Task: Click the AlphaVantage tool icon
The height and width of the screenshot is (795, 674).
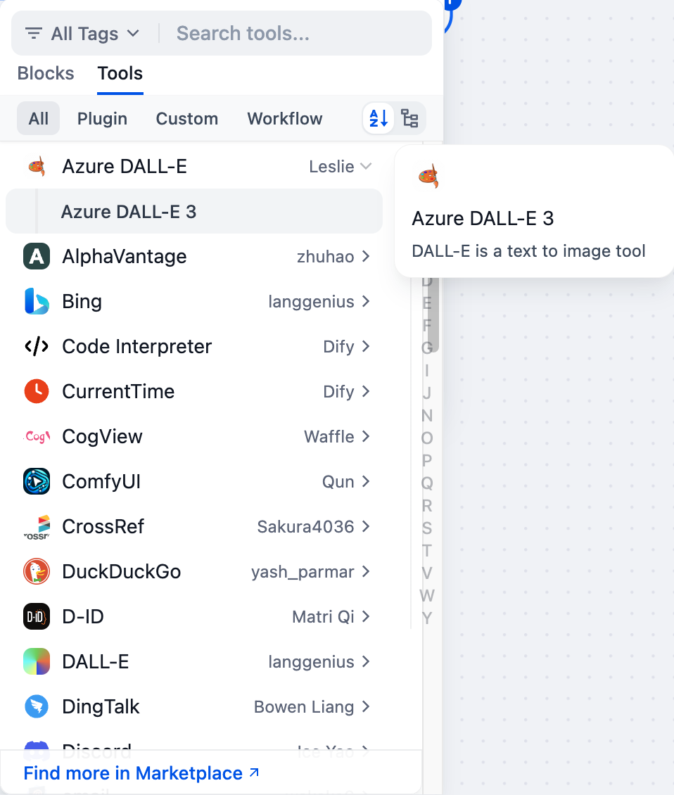Action: 36,257
